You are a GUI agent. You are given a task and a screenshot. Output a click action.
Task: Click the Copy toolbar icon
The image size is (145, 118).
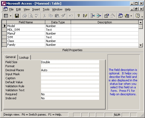point(51,16)
